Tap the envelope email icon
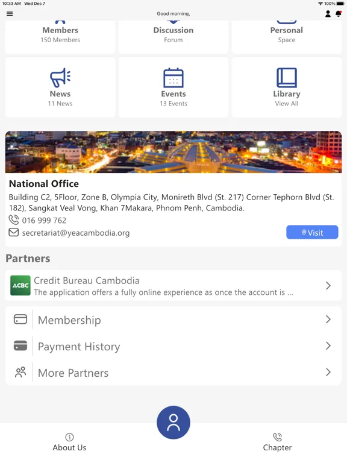Screen dimensions: 347x463 click(x=14, y=232)
